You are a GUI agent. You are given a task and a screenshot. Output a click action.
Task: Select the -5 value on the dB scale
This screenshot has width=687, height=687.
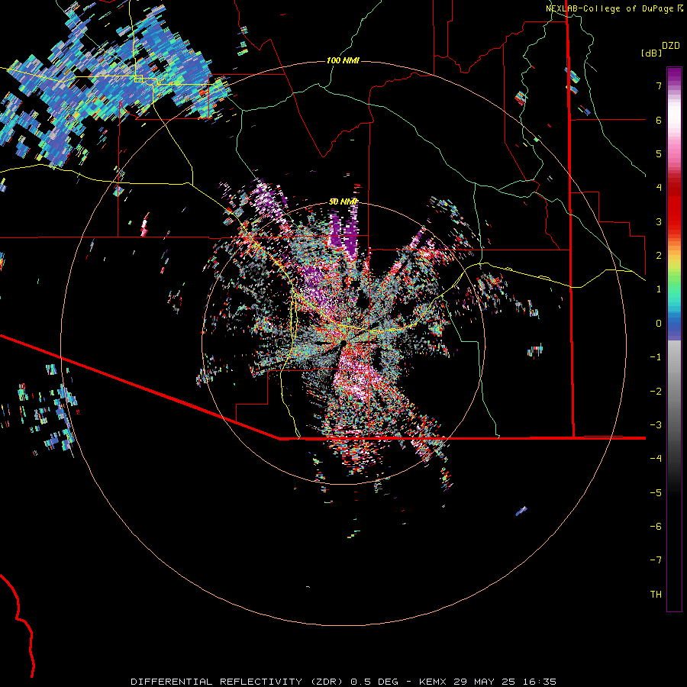tap(656, 493)
